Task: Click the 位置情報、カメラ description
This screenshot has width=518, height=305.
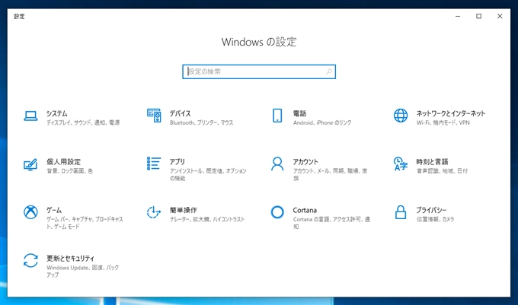Action: pyautogui.click(x=436, y=219)
